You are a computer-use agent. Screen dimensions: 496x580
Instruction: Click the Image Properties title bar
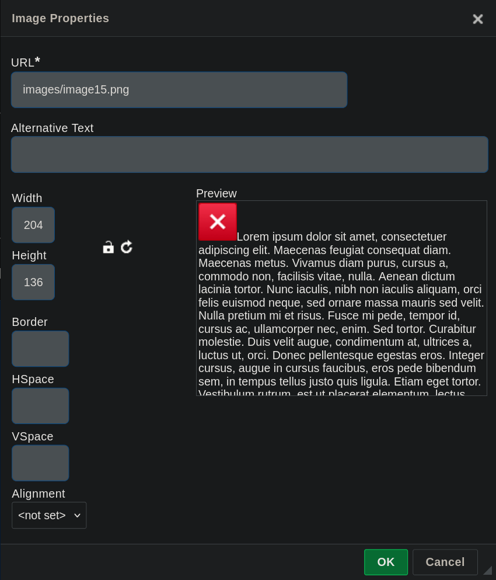pyautogui.click(x=233, y=19)
